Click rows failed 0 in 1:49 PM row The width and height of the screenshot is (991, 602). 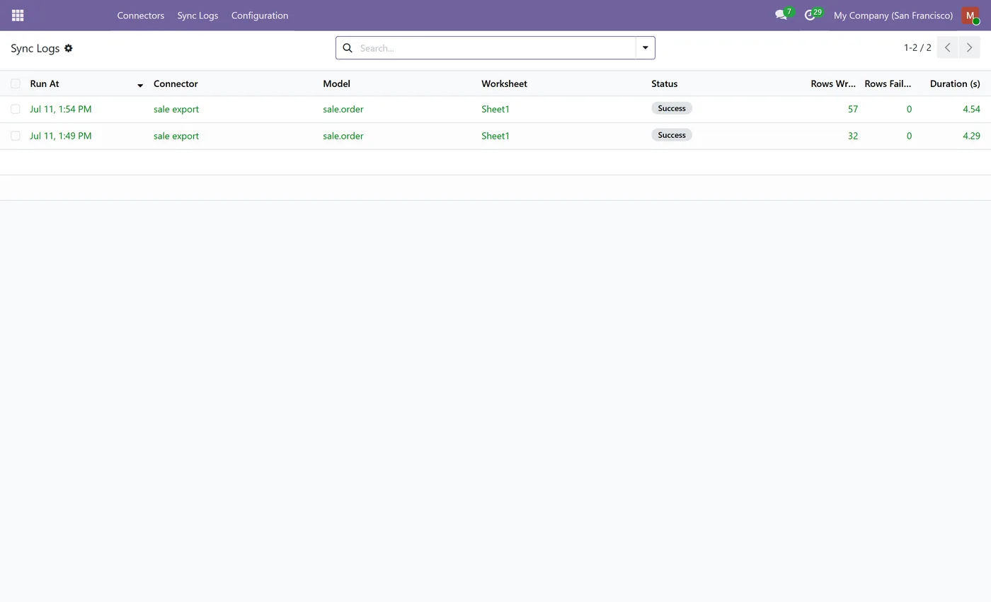pos(909,136)
